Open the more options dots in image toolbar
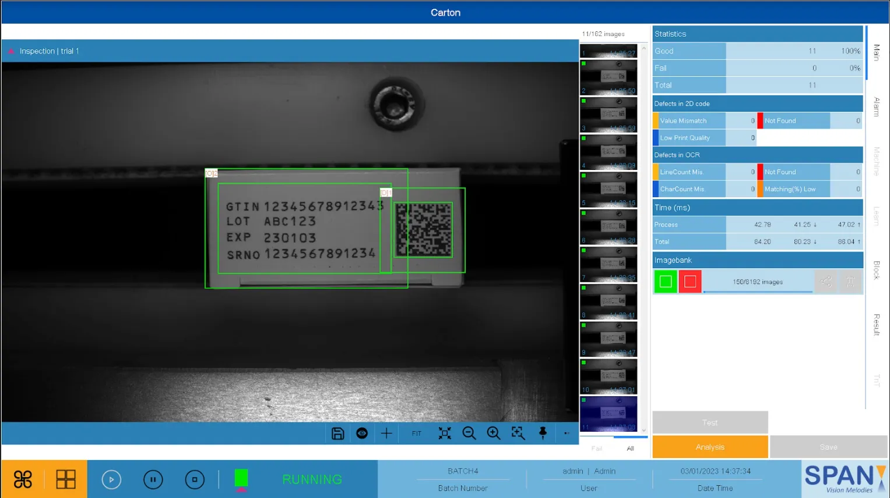Screen dimensions: 890x498 [567, 433]
